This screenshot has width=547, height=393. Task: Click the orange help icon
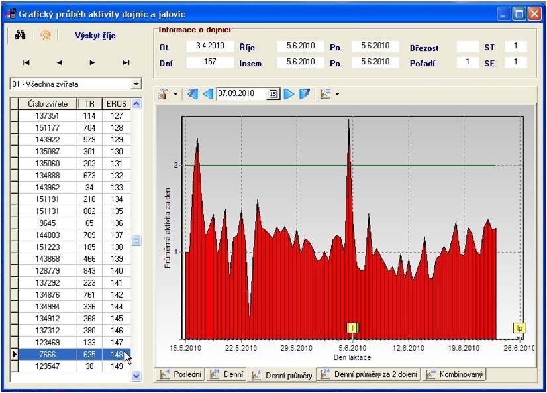pos(45,35)
